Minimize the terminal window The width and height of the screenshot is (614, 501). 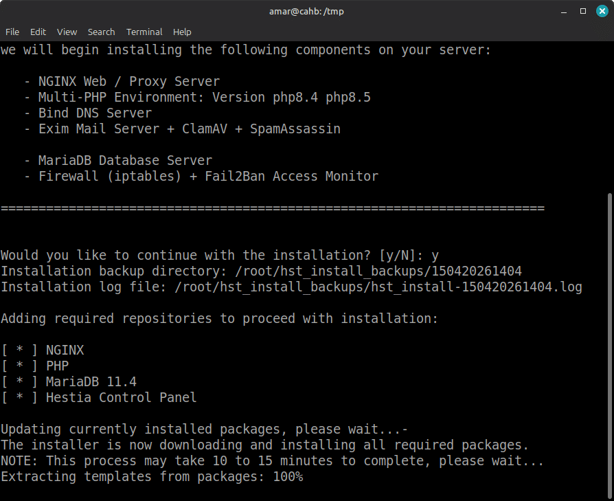click(564, 12)
